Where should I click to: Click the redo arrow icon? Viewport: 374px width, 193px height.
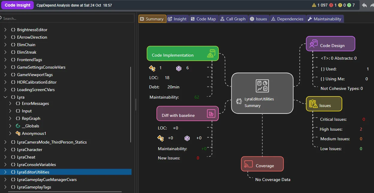pyautogui.click(x=372, y=5)
